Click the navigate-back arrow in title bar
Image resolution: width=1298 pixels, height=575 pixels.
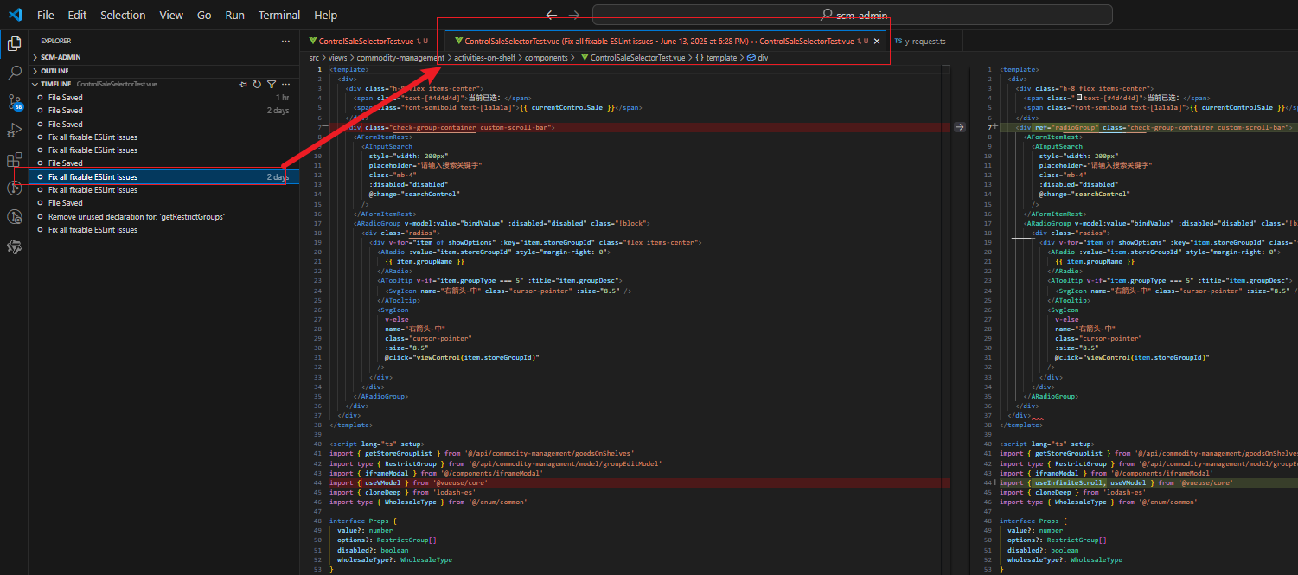click(x=551, y=15)
